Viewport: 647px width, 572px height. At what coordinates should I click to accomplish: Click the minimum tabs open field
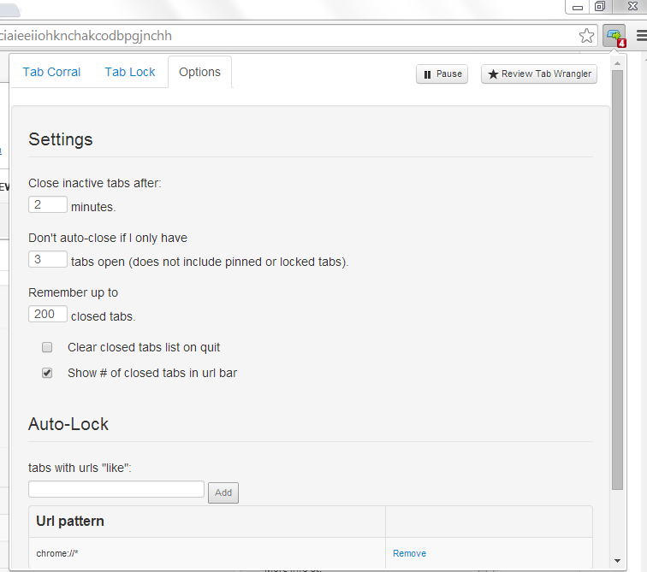[x=48, y=259]
